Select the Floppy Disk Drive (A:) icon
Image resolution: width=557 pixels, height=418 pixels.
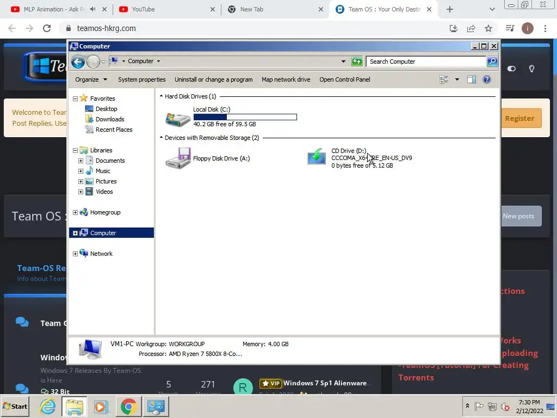pos(178,158)
